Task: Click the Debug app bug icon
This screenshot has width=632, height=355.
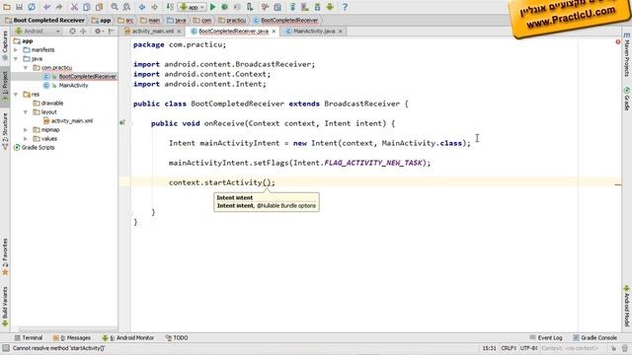Action: (x=225, y=7)
